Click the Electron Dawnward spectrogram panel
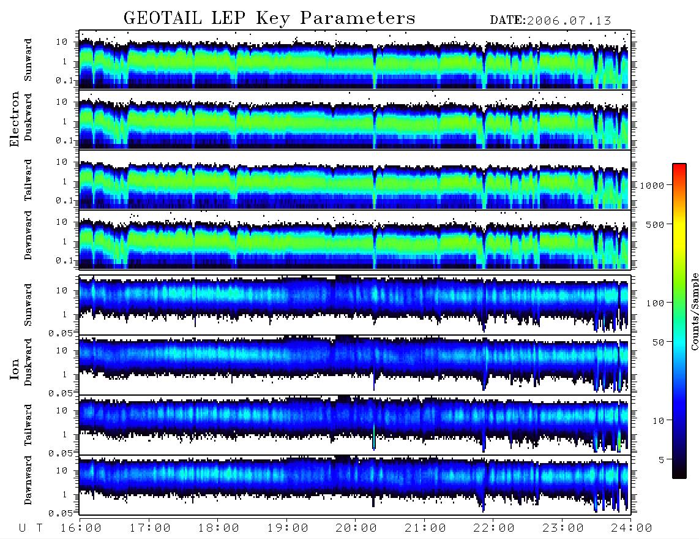 355,239
